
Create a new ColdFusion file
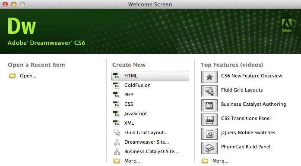point(137,85)
